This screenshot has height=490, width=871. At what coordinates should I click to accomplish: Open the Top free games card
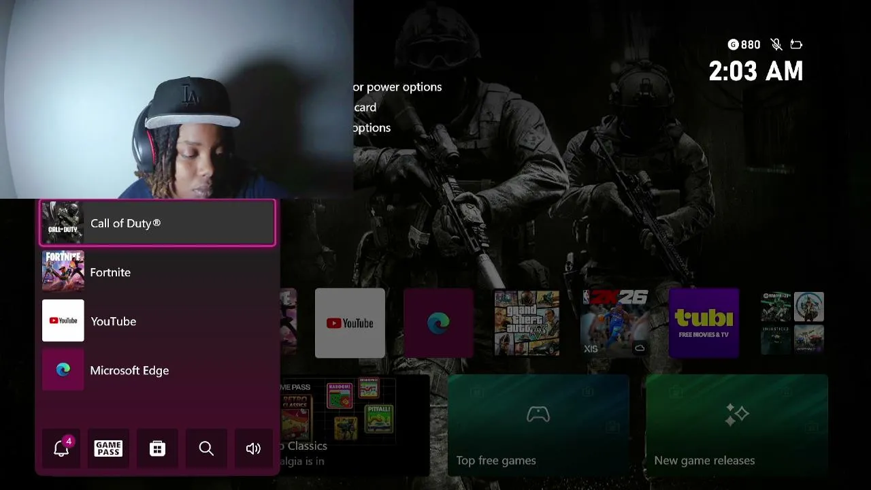click(538, 425)
